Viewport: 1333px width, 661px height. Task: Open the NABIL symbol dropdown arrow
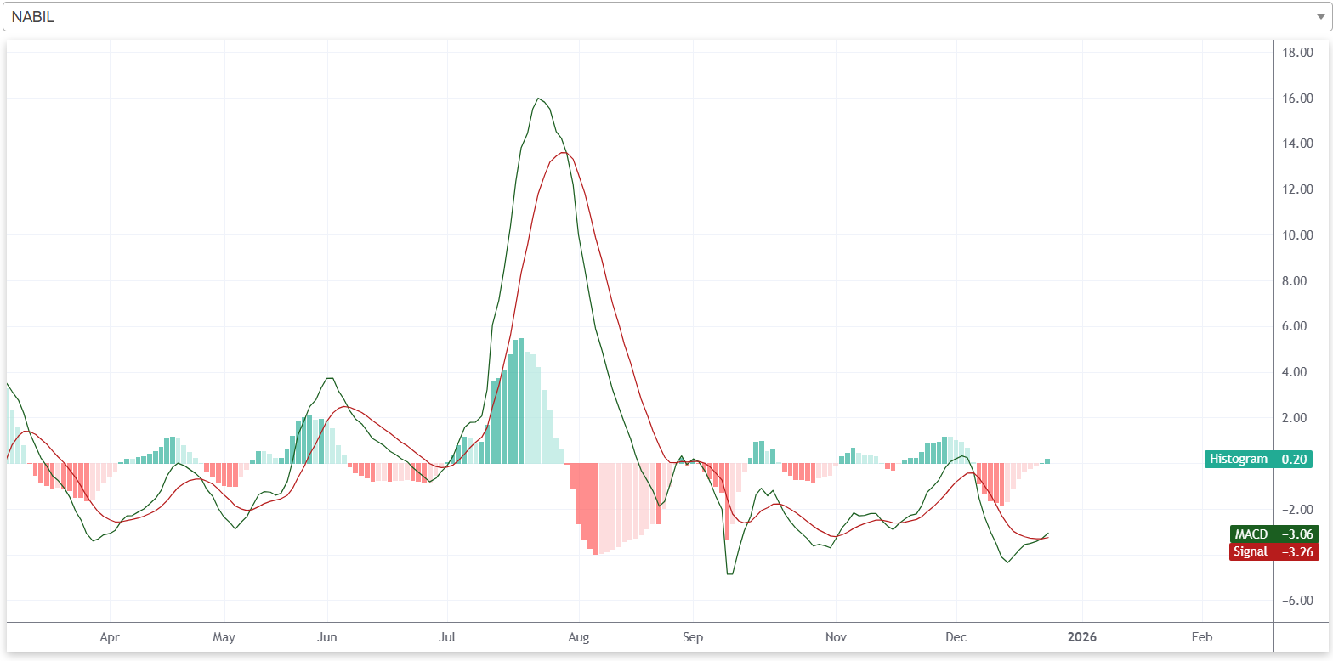[x=1319, y=17]
